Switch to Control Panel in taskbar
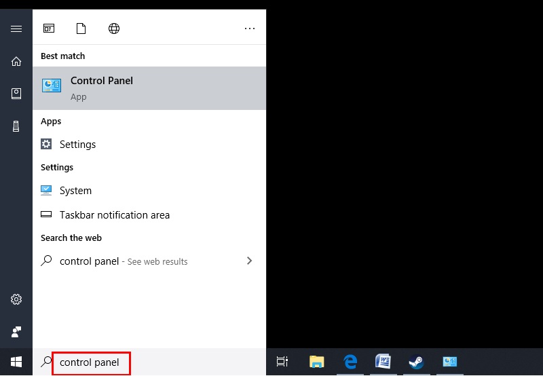543x376 pixels. tap(450, 362)
